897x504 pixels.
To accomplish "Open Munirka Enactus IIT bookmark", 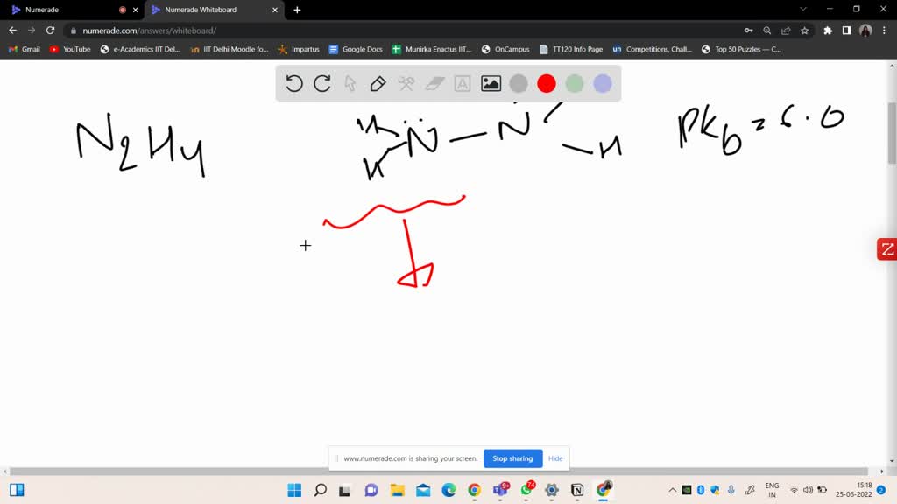I will (x=432, y=49).
